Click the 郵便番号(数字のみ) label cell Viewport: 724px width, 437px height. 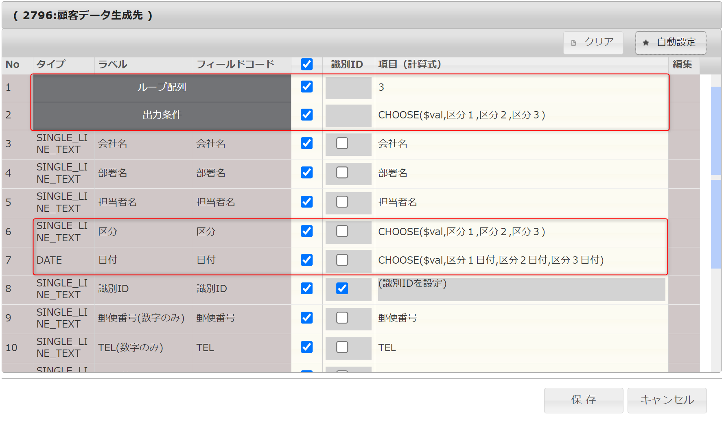coord(144,318)
